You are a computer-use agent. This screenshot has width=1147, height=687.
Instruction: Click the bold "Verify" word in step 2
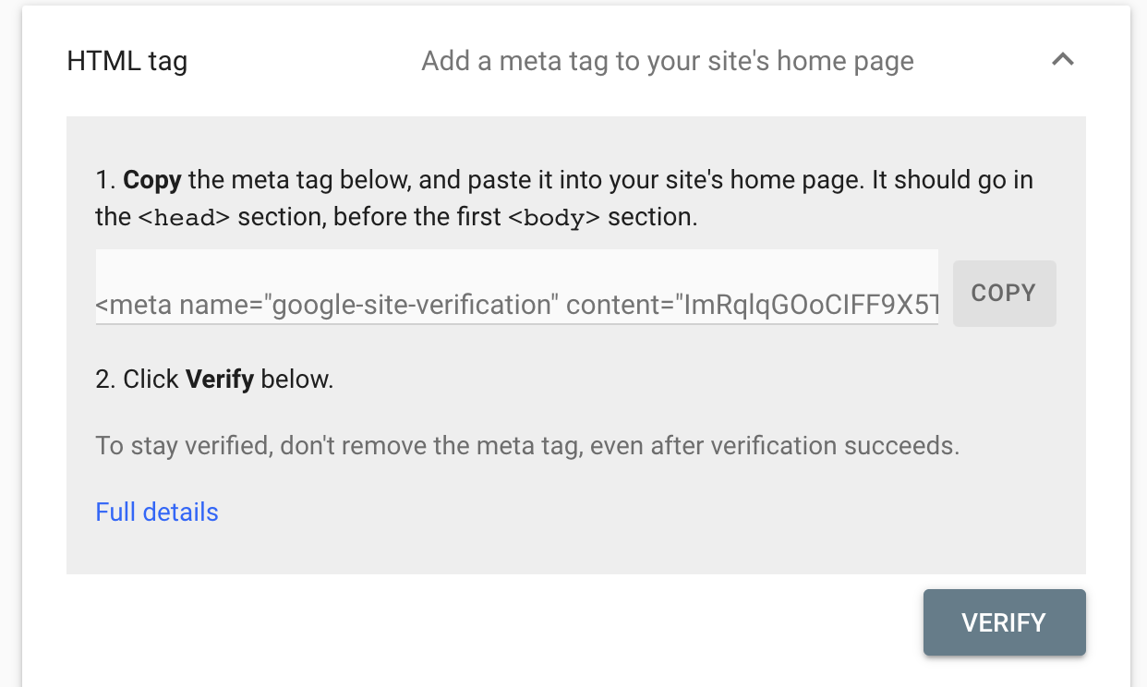tap(220, 380)
